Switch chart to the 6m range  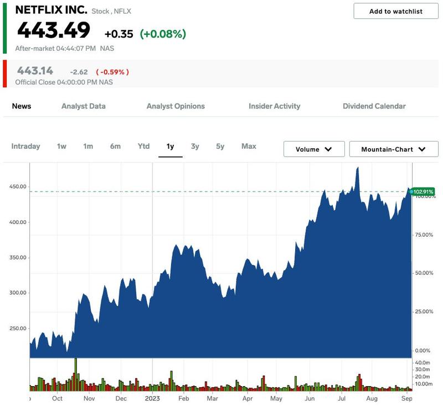(x=115, y=146)
